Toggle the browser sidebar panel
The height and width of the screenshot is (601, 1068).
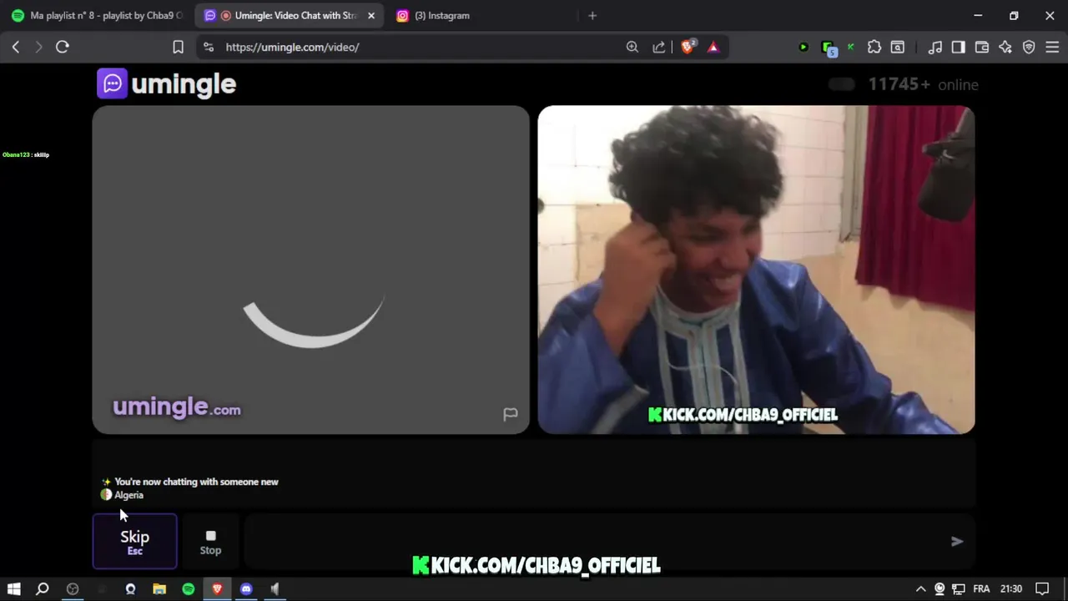coord(959,48)
